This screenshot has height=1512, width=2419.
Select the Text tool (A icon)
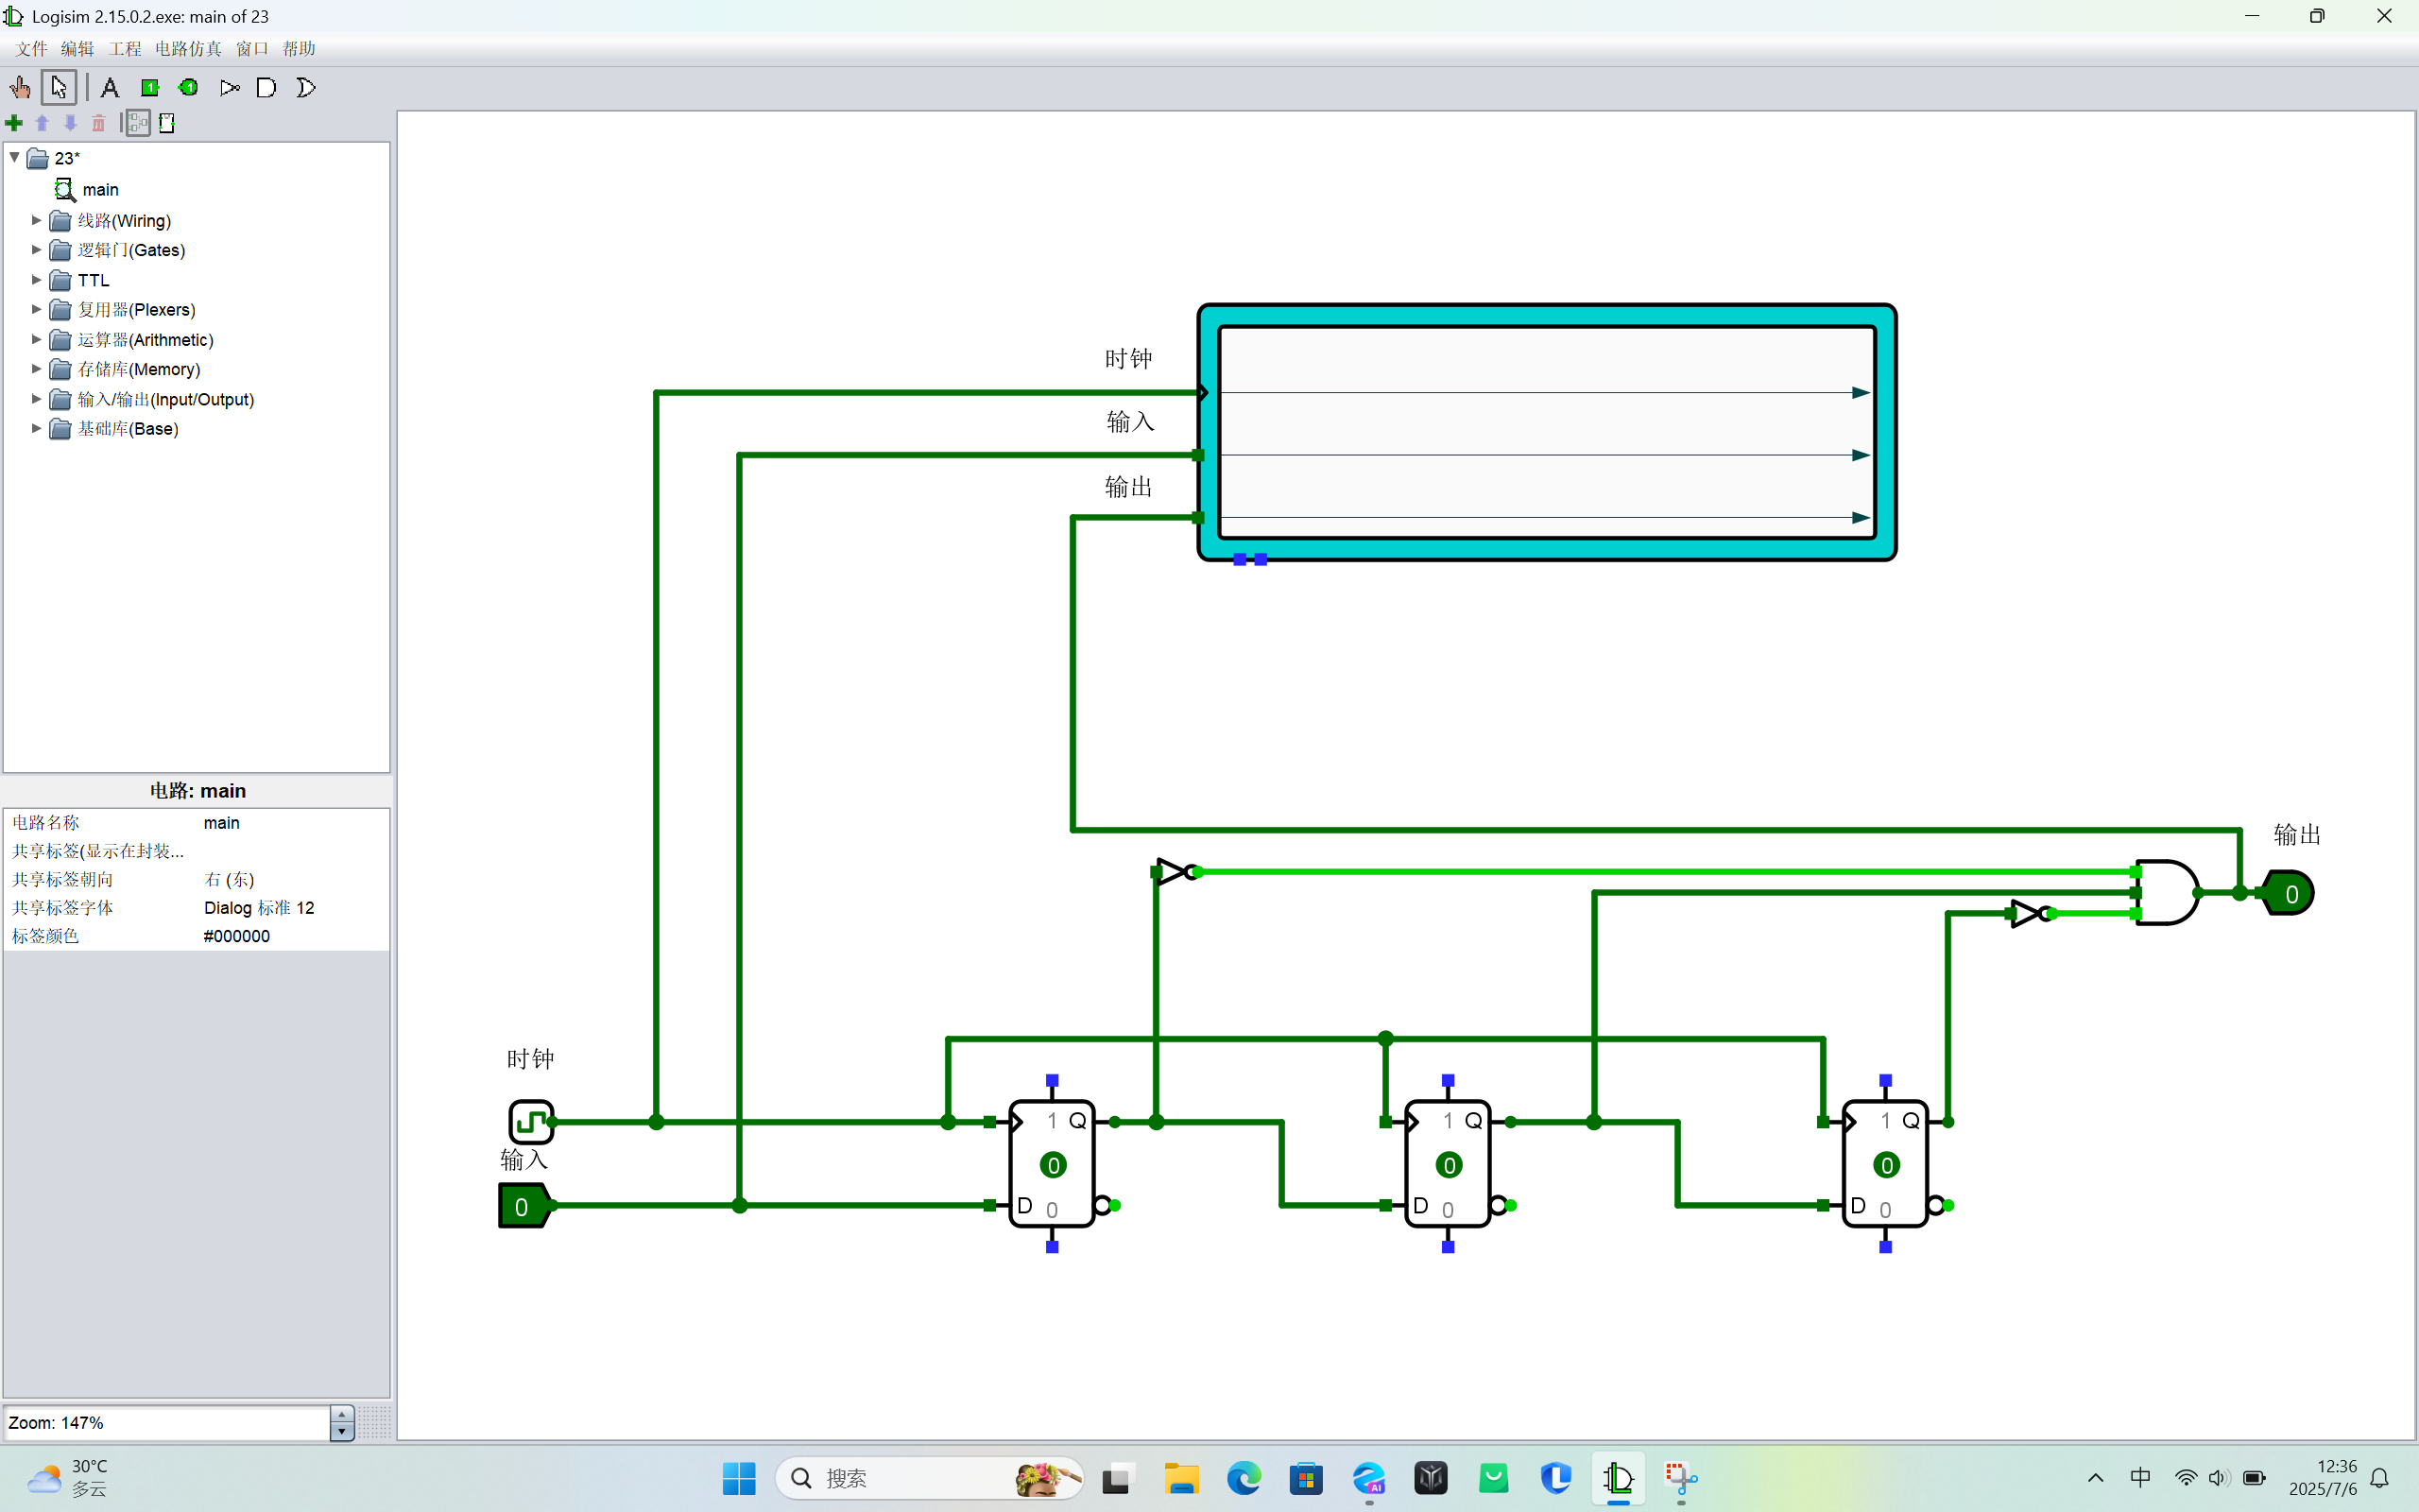pyautogui.click(x=110, y=88)
